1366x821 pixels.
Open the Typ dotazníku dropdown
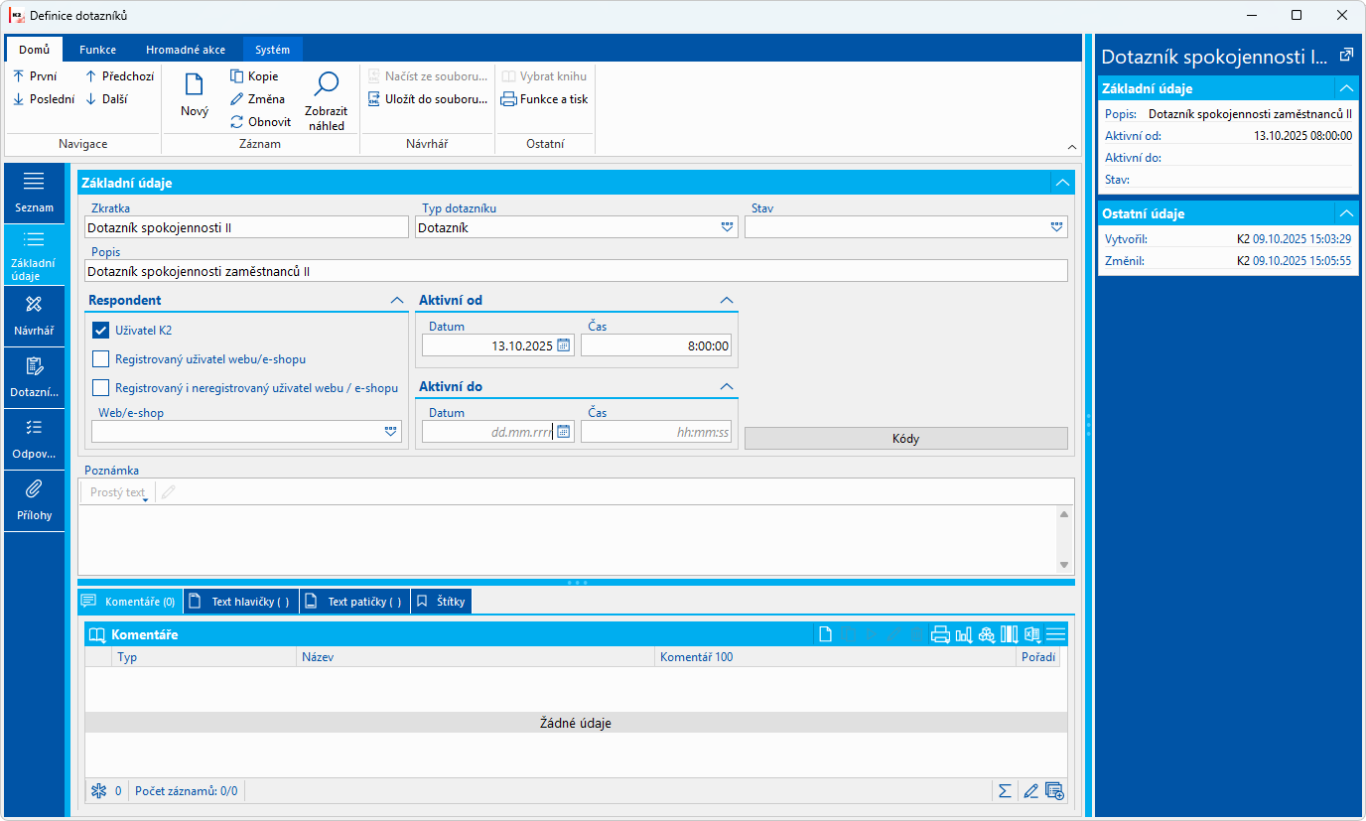click(x=727, y=227)
